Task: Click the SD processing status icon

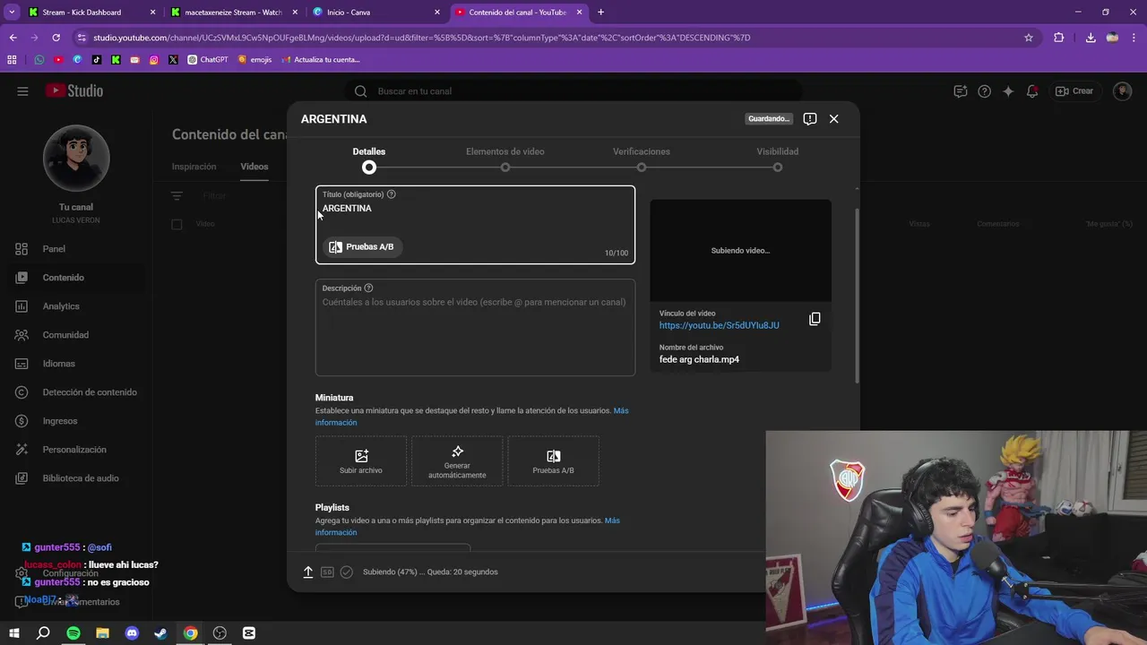Action: 327,572
